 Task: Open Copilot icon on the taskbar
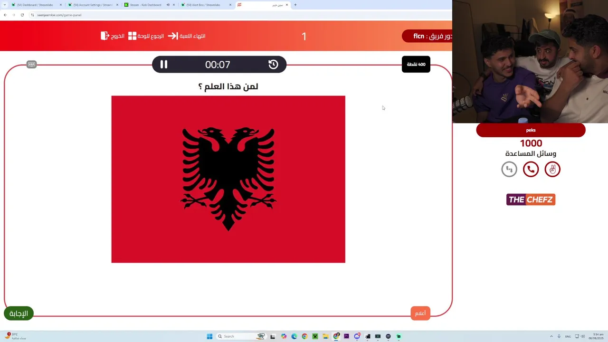pos(284,336)
